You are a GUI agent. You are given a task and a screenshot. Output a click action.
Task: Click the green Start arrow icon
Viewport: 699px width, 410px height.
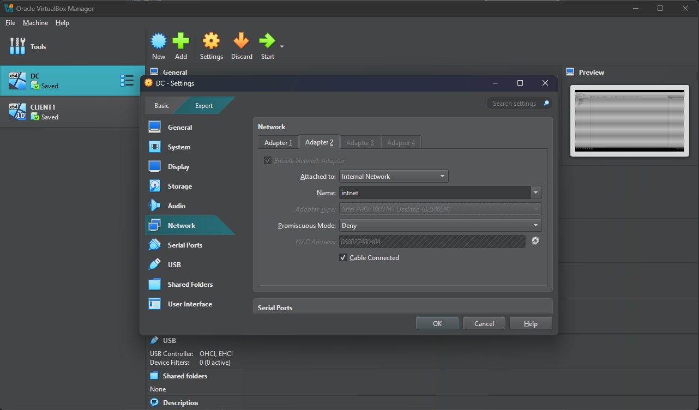[x=267, y=41]
